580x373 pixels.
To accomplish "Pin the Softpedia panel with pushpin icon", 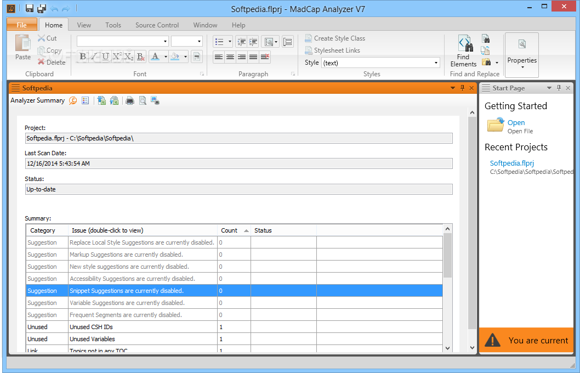I will [462, 88].
